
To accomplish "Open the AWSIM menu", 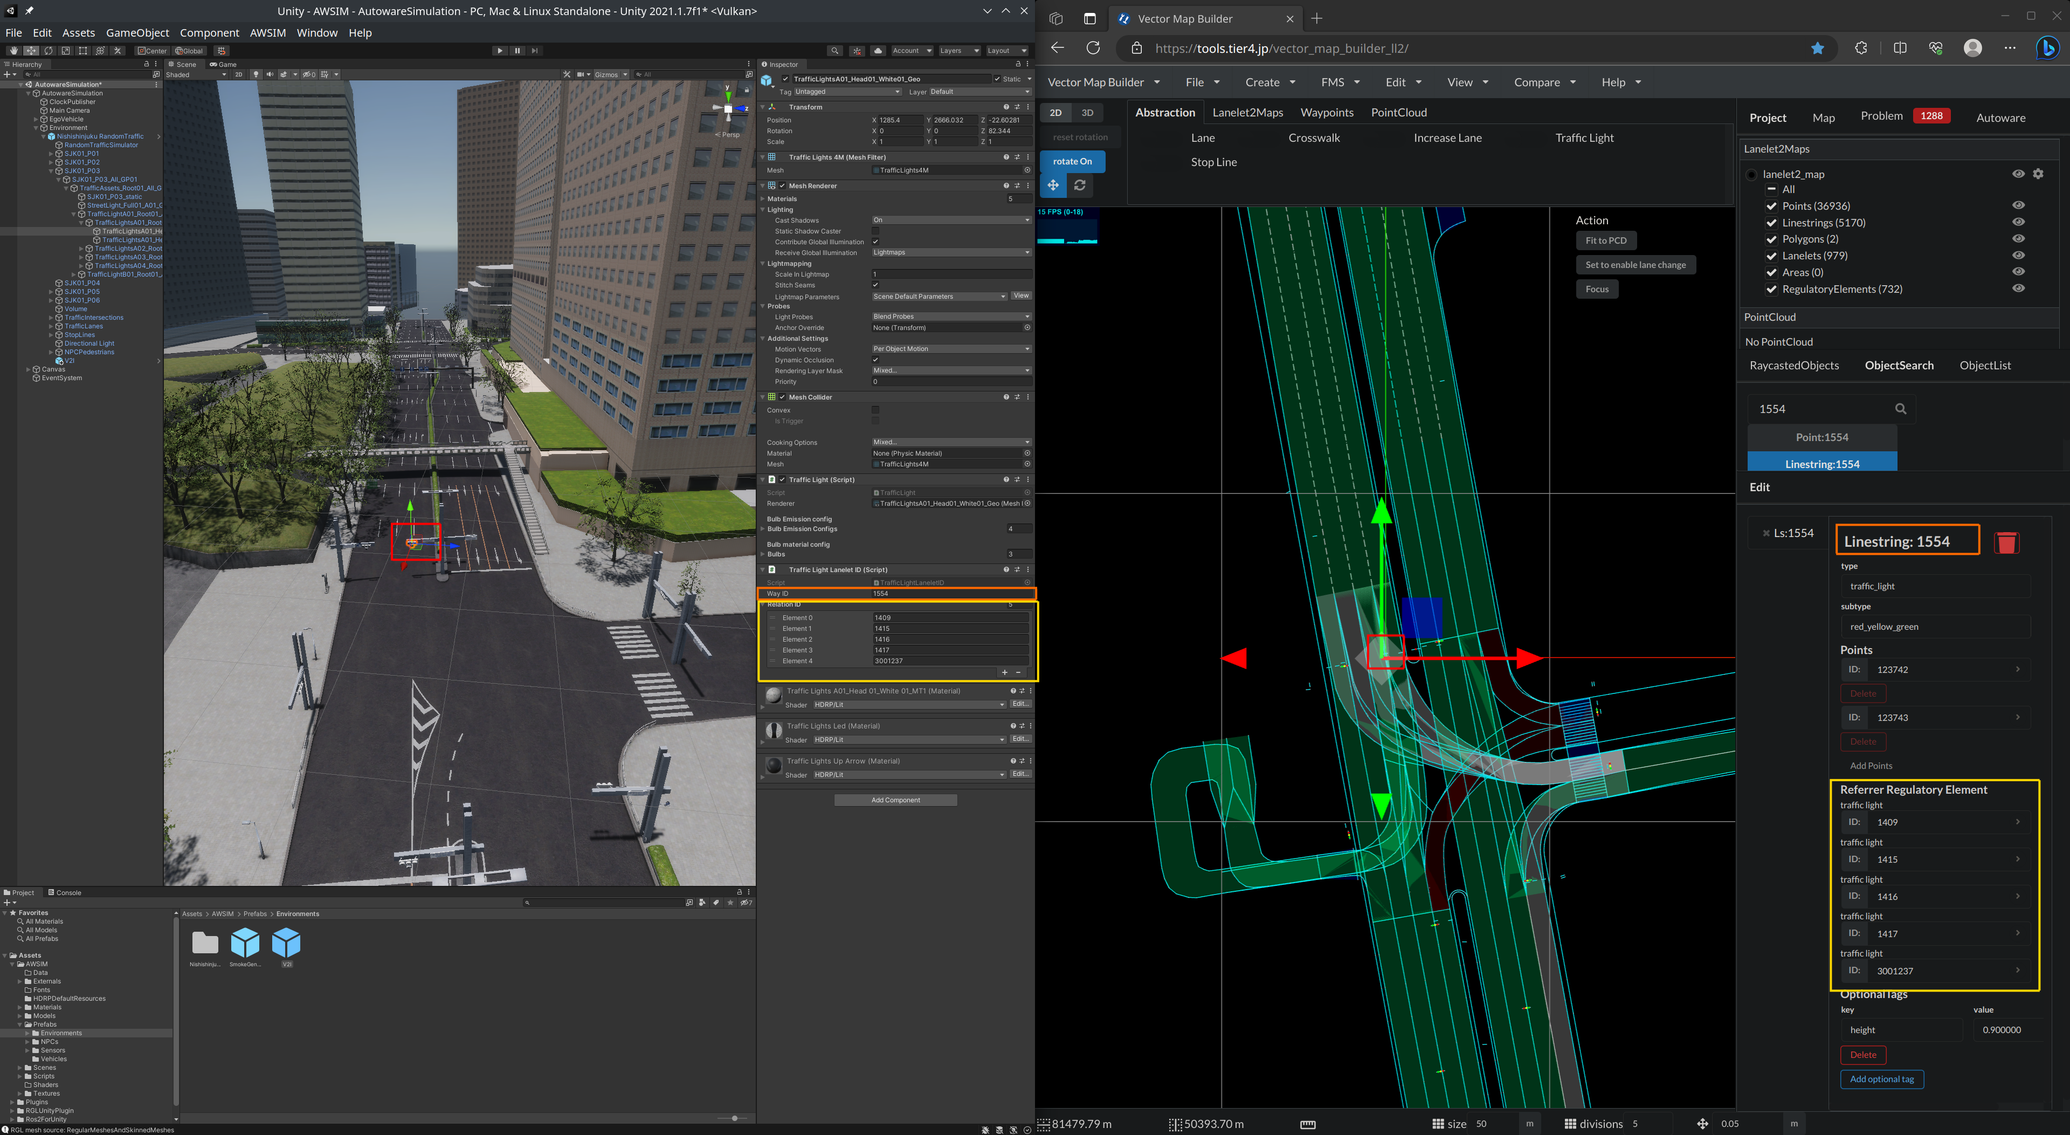I will pos(267,33).
